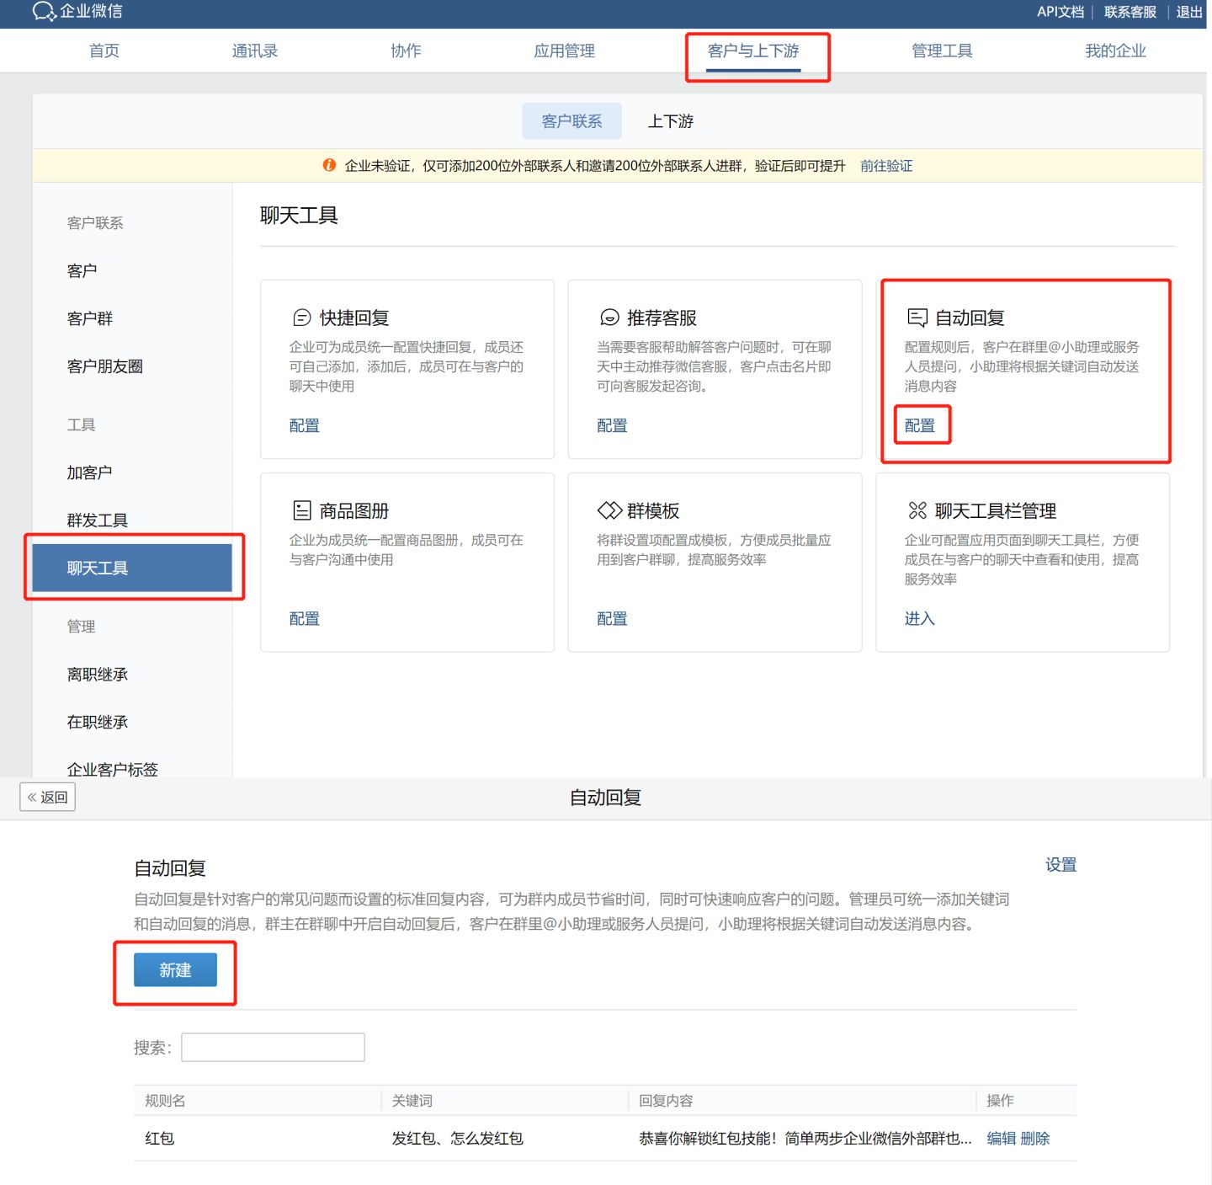Click the 返回 back button

coord(48,797)
